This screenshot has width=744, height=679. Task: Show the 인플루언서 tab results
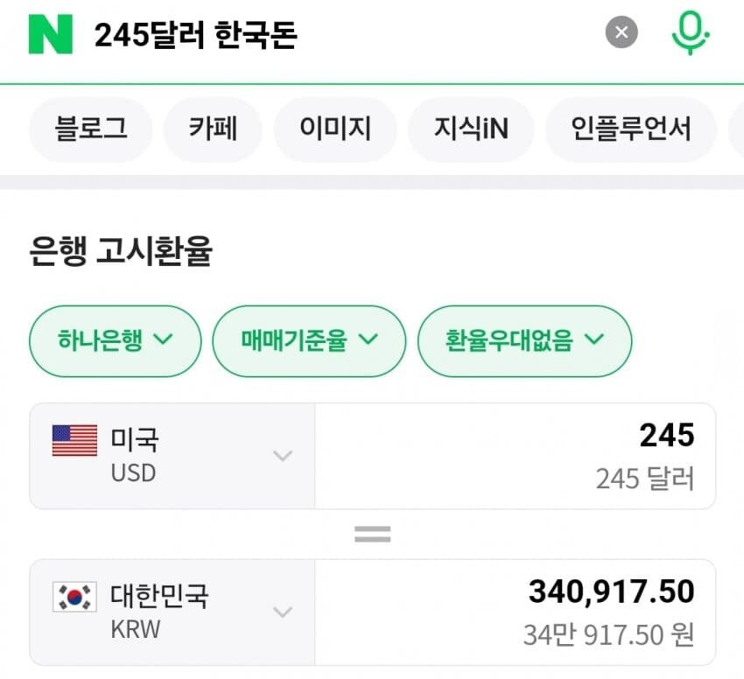631,129
